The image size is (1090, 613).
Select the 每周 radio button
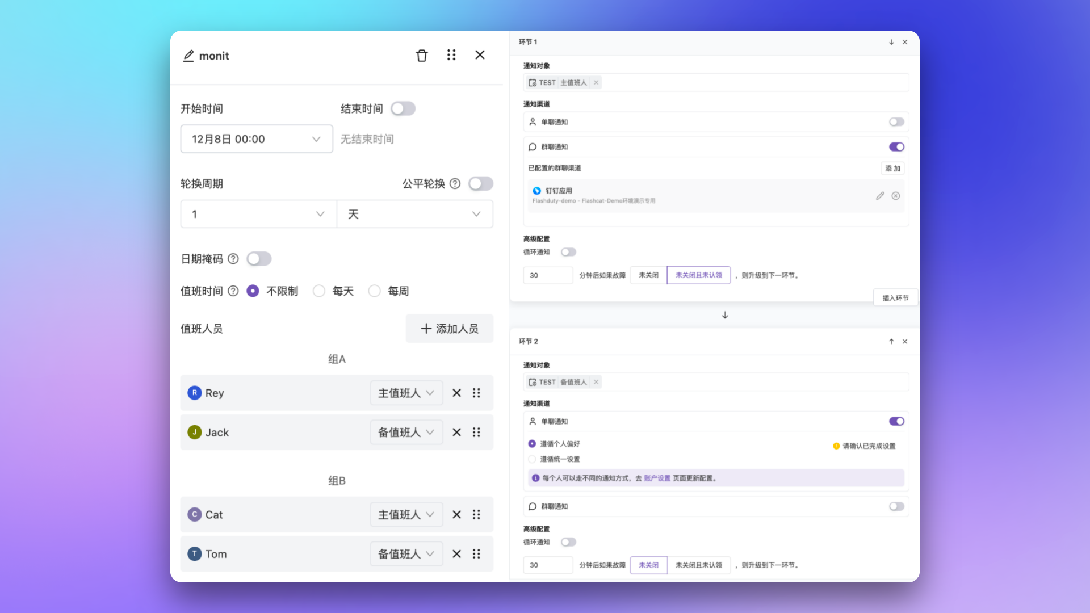click(x=374, y=291)
